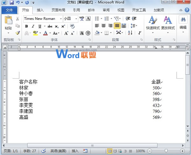Toggle bold formatting
The height and width of the screenshot is (155, 191).
26,26
